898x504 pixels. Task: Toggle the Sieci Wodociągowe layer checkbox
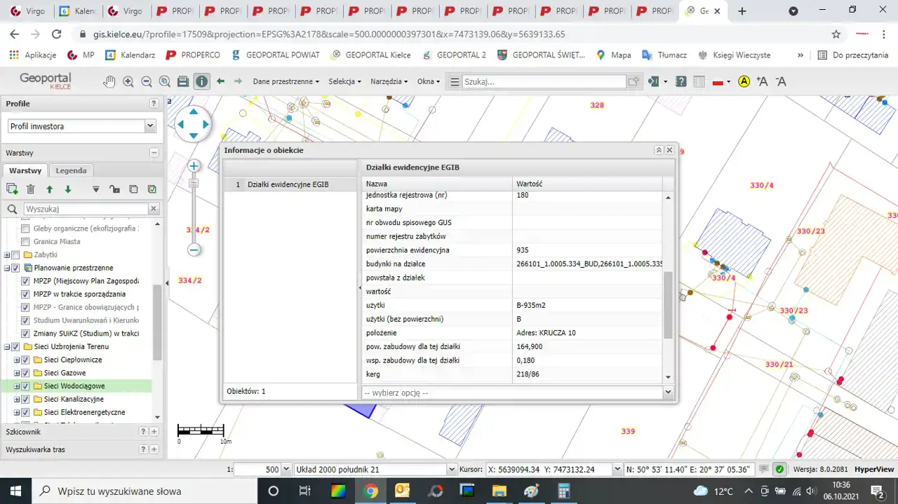pos(26,386)
